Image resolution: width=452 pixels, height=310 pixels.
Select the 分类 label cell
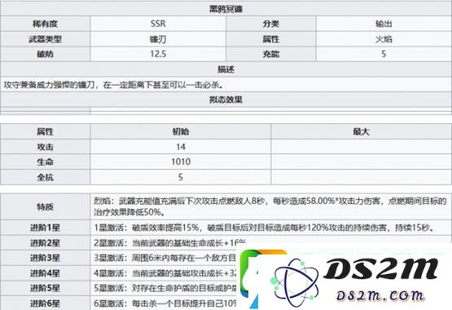pos(270,24)
